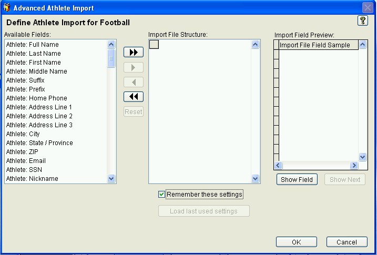Select Athlete: Middle Name field
This screenshot has height=255, width=377.
(56, 71)
